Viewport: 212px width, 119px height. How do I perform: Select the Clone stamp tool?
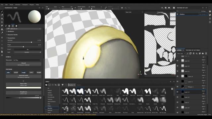click(x=2, y=29)
